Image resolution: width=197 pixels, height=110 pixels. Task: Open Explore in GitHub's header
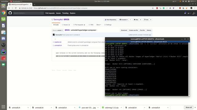tap(73, 13)
